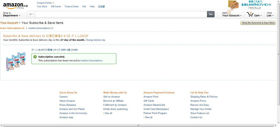
Task: Open the Help link
Action: coord(92,6)
